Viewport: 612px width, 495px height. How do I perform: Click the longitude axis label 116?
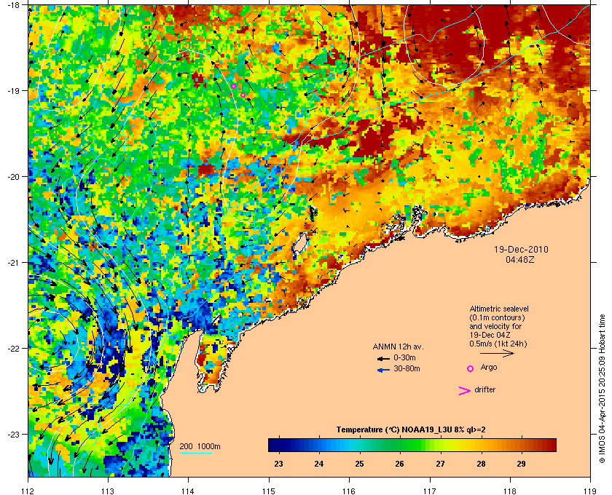[x=349, y=491]
